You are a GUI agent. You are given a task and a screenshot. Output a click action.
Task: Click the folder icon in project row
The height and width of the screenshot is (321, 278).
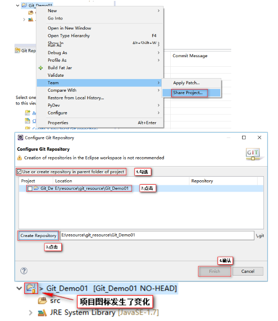pos(36,188)
